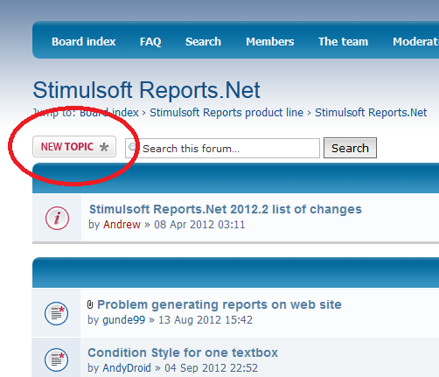Screen dimensions: 439x377
Task: Open Board index in navigation bar
Action: pos(84,41)
